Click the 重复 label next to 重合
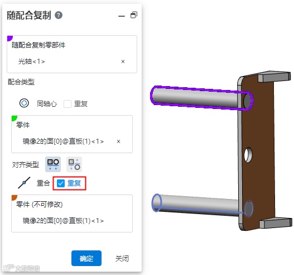This screenshot has width=294, height=275. (x=74, y=183)
